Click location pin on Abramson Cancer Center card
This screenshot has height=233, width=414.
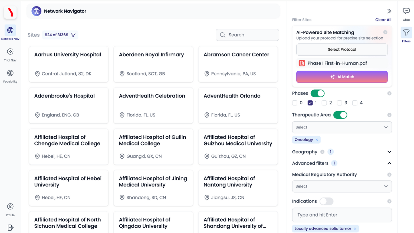[x=207, y=74]
